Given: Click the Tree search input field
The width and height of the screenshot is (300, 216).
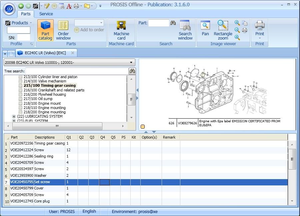Looking at the screenshot, I should click(77, 71).
